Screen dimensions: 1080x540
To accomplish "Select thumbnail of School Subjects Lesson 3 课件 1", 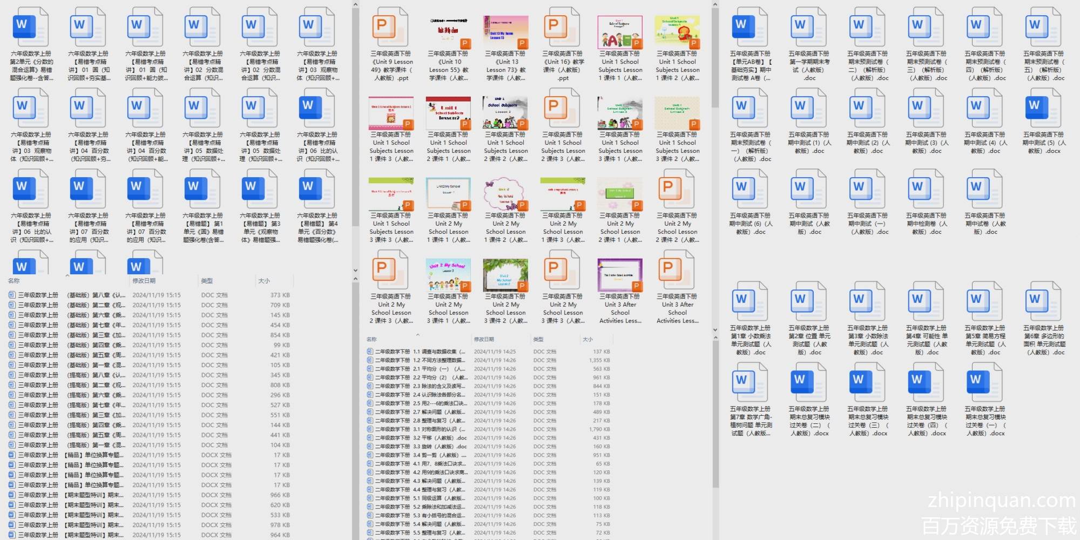I will (620, 112).
